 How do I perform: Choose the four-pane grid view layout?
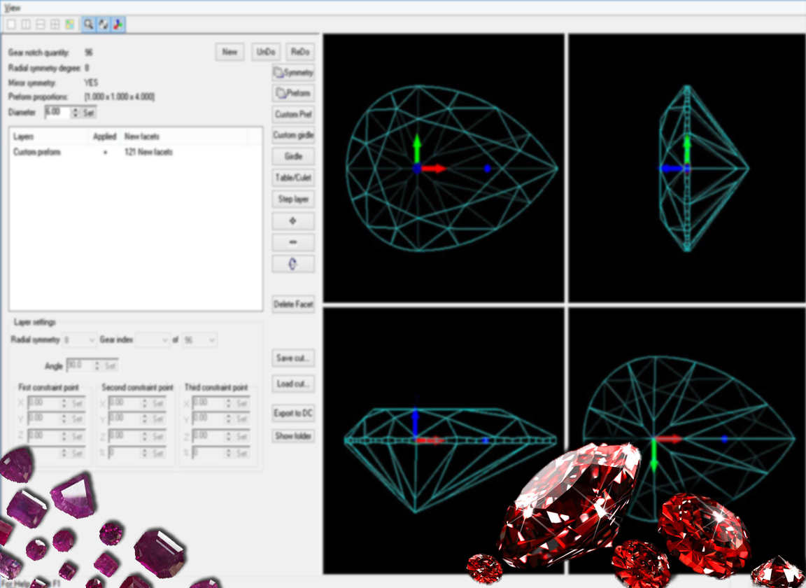55,24
